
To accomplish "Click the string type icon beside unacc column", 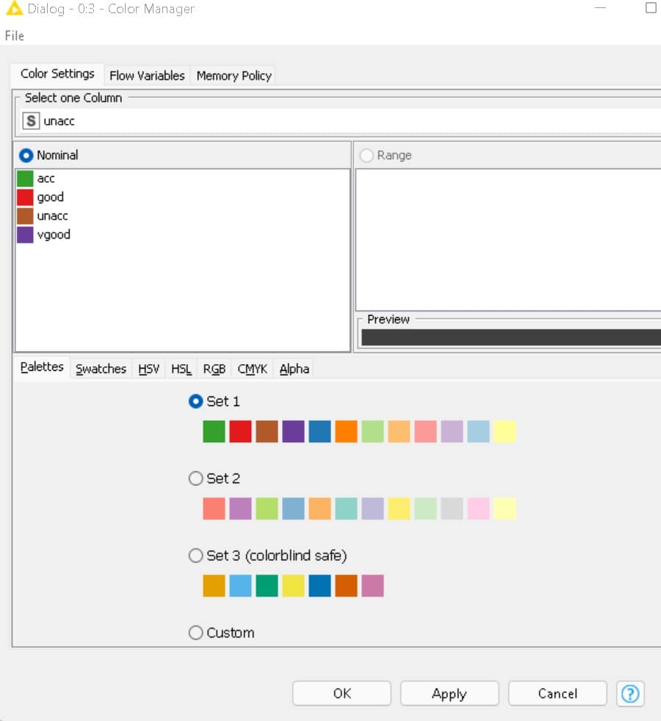I will pos(31,121).
